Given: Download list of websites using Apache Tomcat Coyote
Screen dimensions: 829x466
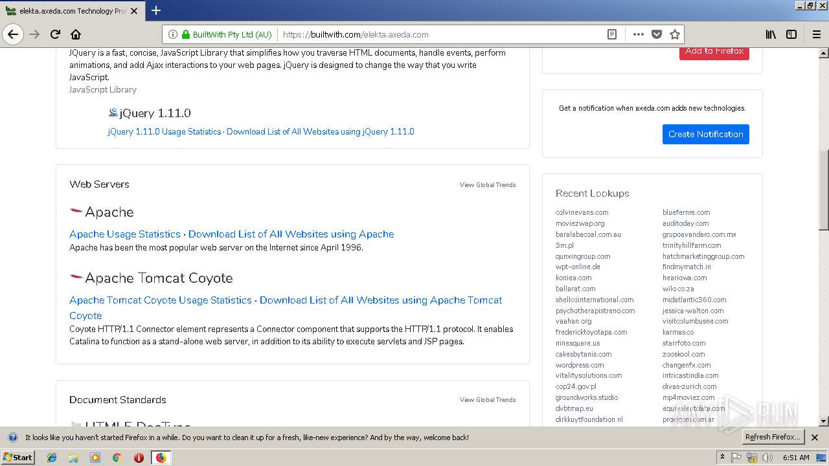Looking at the screenshot, I should point(381,300).
